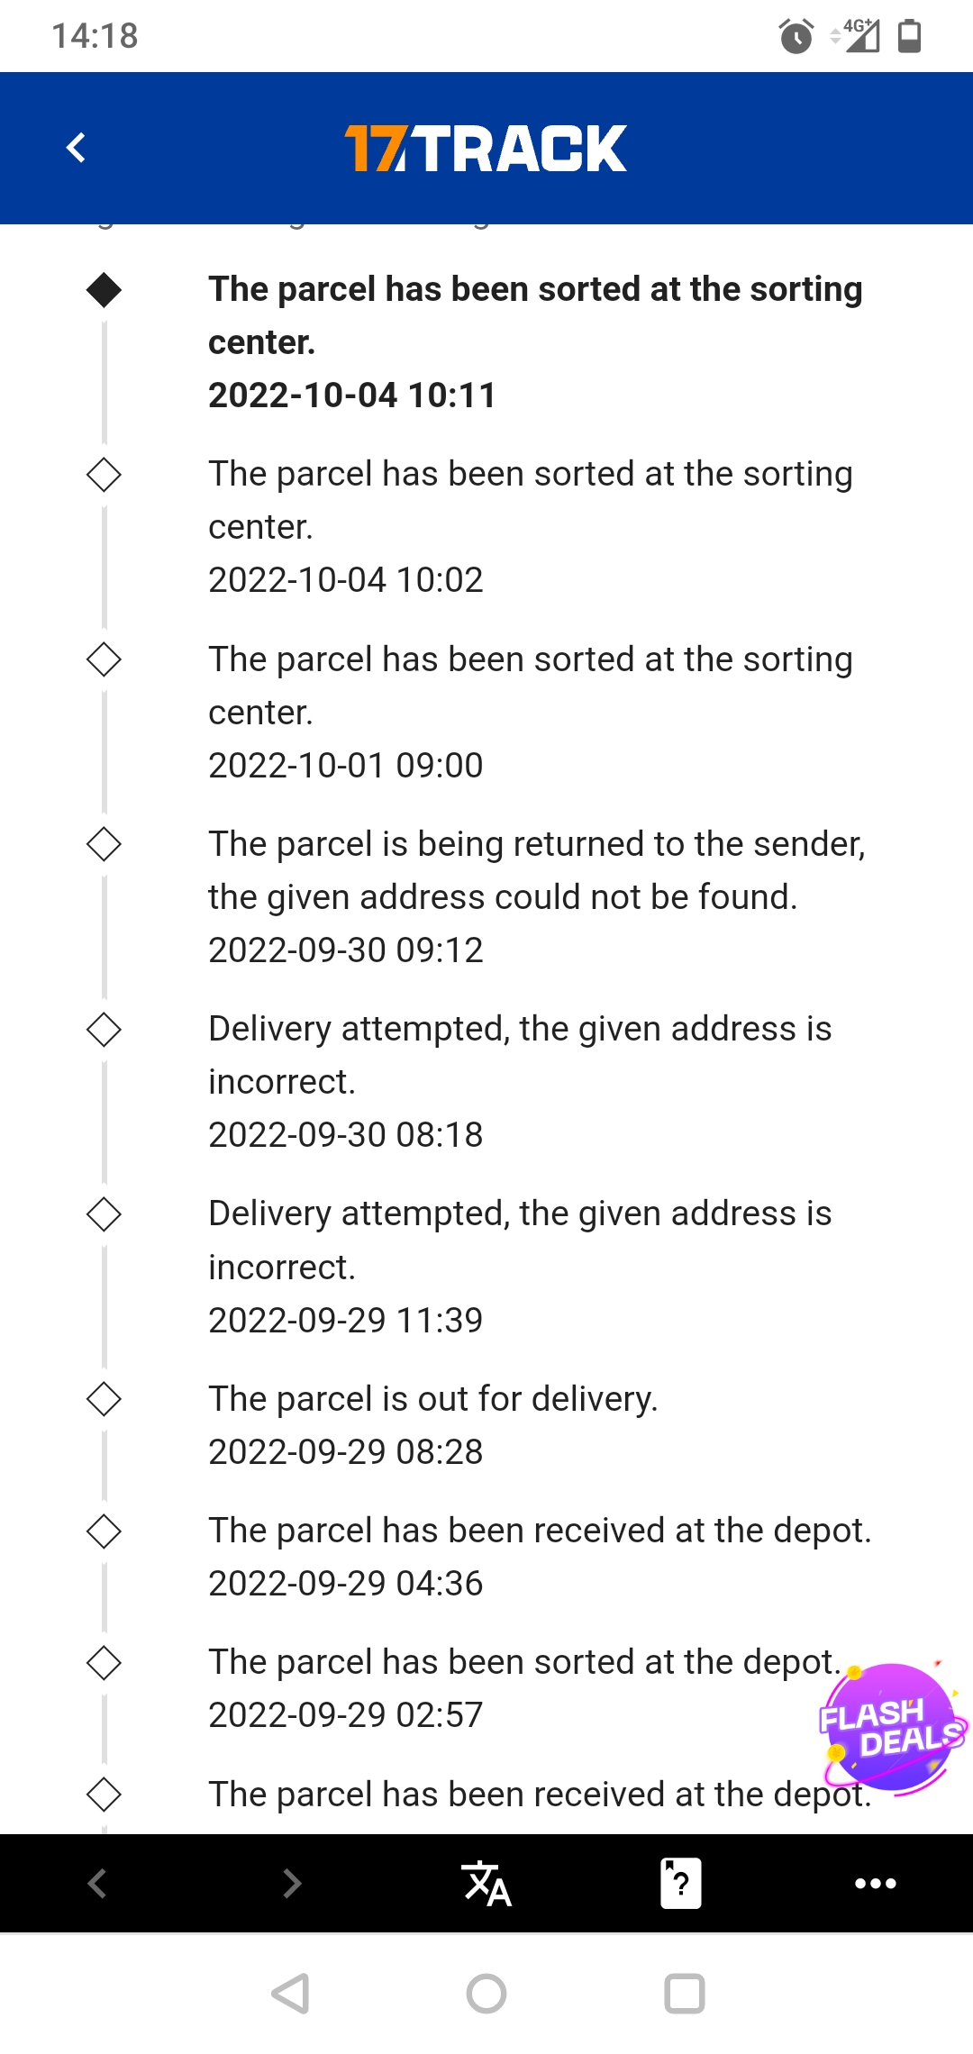Image resolution: width=973 pixels, height=2054 pixels.
Task: Select the 2022-10-04 10:02 sorting center event
Action: 530,527
